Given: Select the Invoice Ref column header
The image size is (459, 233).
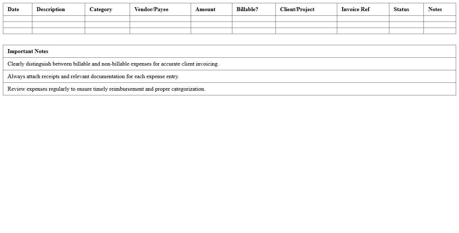Looking at the screenshot, I should click(x=355, y=9).
